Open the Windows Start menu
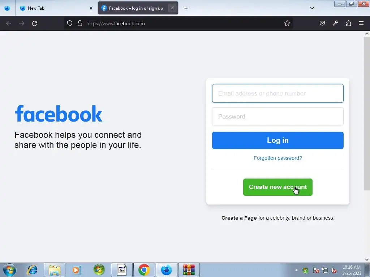 [x=9, y=270]
